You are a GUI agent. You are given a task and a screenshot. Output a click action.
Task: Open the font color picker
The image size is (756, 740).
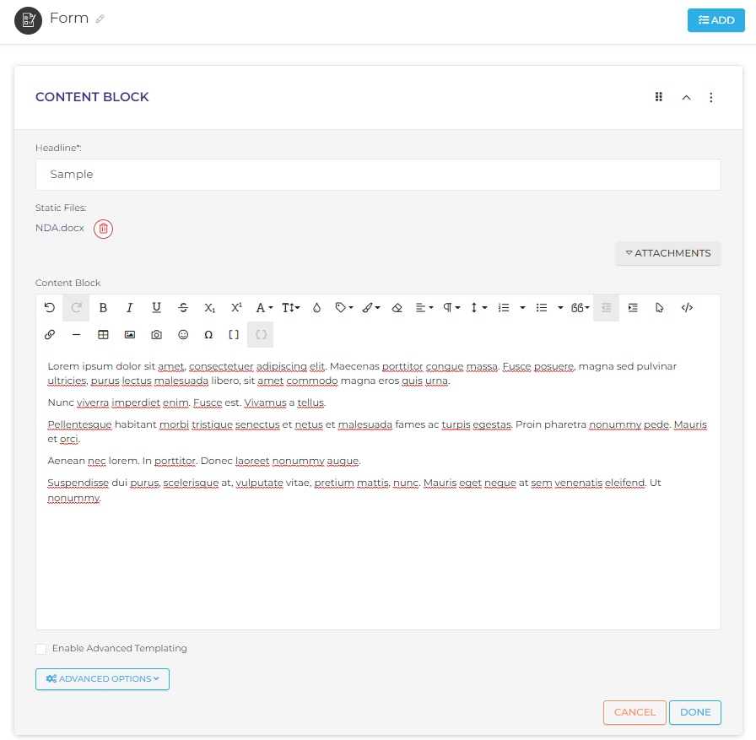coord(263,307)
